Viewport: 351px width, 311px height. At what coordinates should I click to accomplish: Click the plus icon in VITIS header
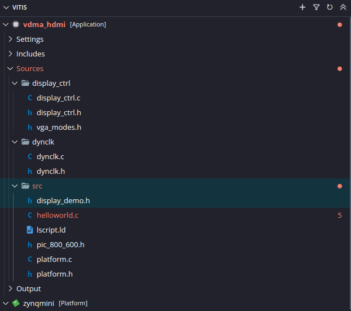302,7
